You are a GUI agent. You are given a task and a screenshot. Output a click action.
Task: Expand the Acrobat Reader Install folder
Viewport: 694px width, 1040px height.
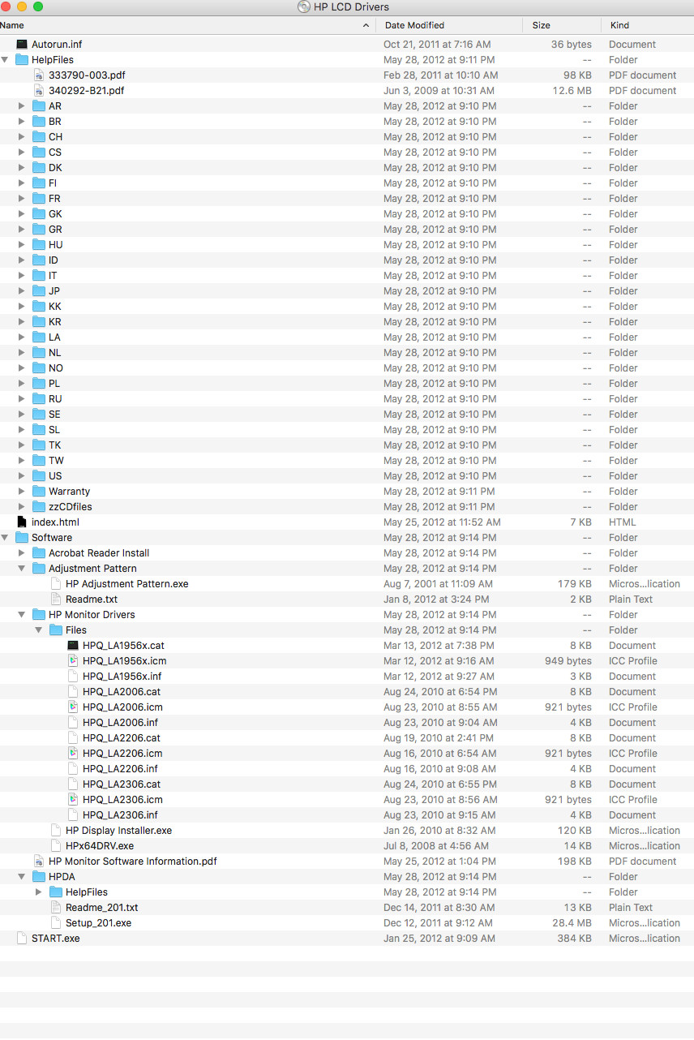[x=22, y=552]
